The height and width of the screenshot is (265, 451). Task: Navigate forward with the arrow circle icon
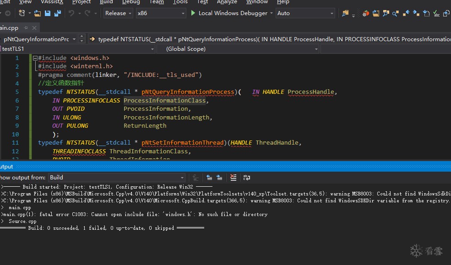(8, 13)
